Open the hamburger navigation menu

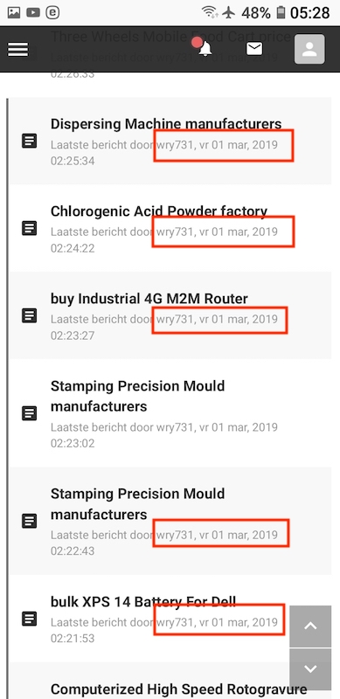[x=17, y=50]
